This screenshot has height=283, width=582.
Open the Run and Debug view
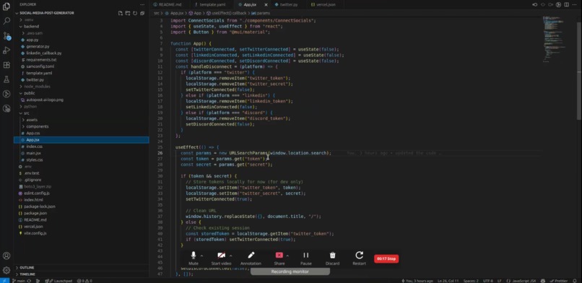tap(6, 50)
